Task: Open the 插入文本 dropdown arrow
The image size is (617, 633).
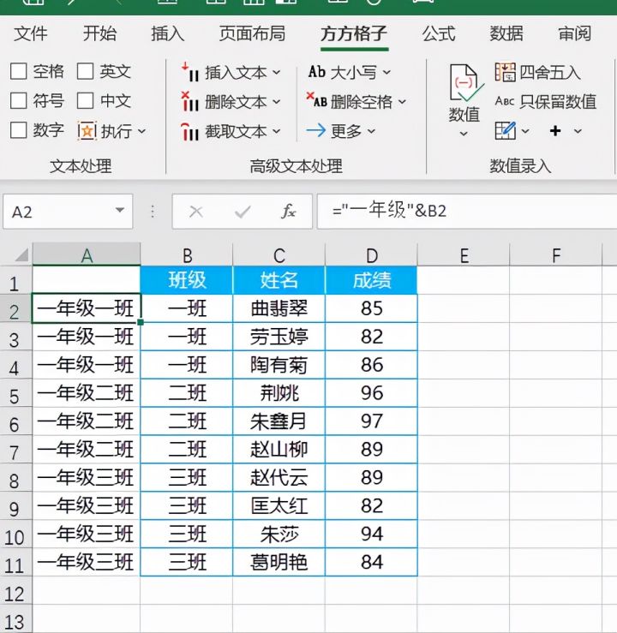Action: [276, 73]
